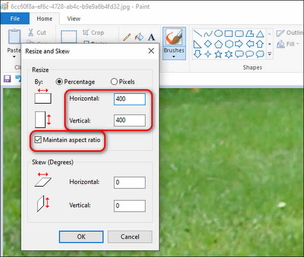Select the Right triangle shape
This screenshot has width=304, height=257.
coord(198,44)
